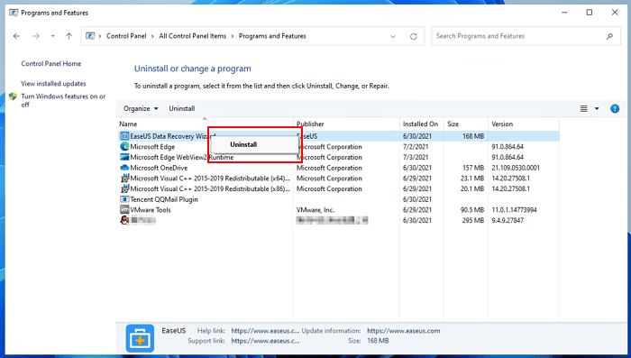Click Visual C++ Redistributable (x64) icon
Image resolution: width=631 pixels, height=358 pixels.
coord(124,178)
